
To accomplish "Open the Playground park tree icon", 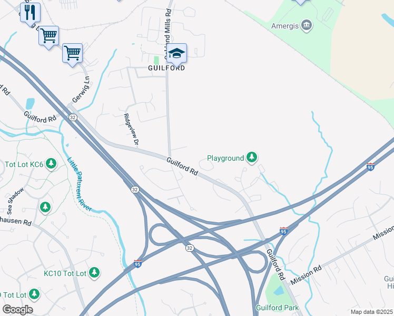I will [252, 158].
